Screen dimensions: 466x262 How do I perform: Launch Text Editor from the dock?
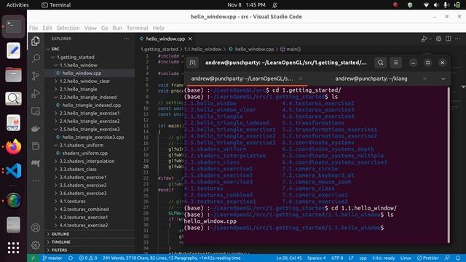13,50
